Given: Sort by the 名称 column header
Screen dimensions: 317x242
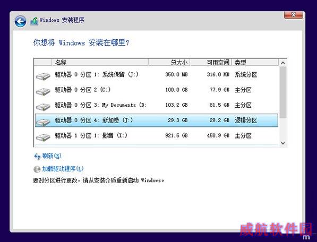Looking at the screenshot, I should coord(100,63).
